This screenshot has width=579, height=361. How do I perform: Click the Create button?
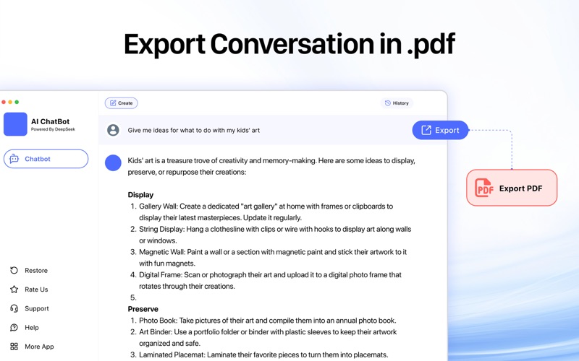[121, 103]
